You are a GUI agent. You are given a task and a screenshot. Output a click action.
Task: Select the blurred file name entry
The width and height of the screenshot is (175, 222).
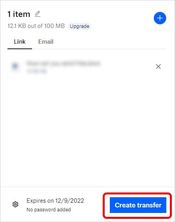click(64, 63)
